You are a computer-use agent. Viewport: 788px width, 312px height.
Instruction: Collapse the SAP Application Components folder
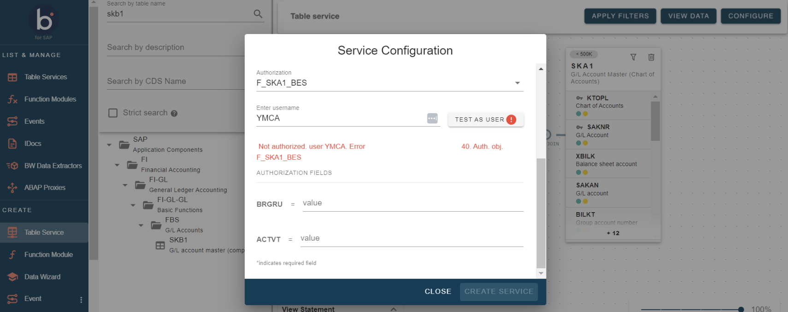point(109,145)
